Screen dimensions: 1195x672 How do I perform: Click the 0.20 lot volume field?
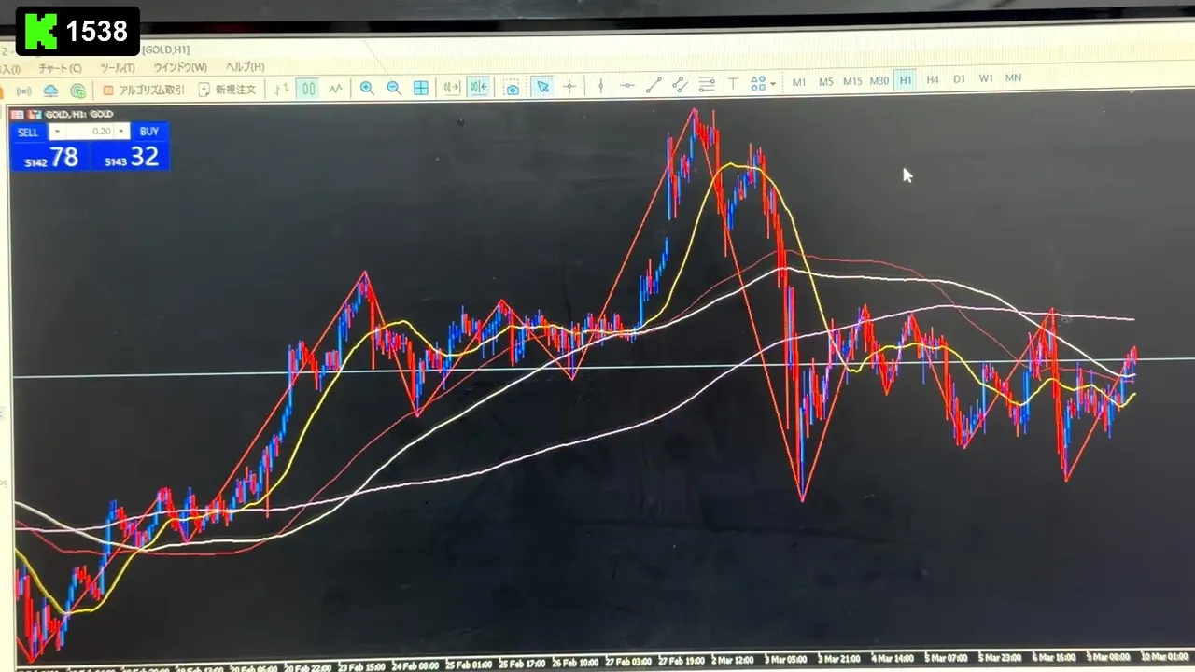pos(90,132)
